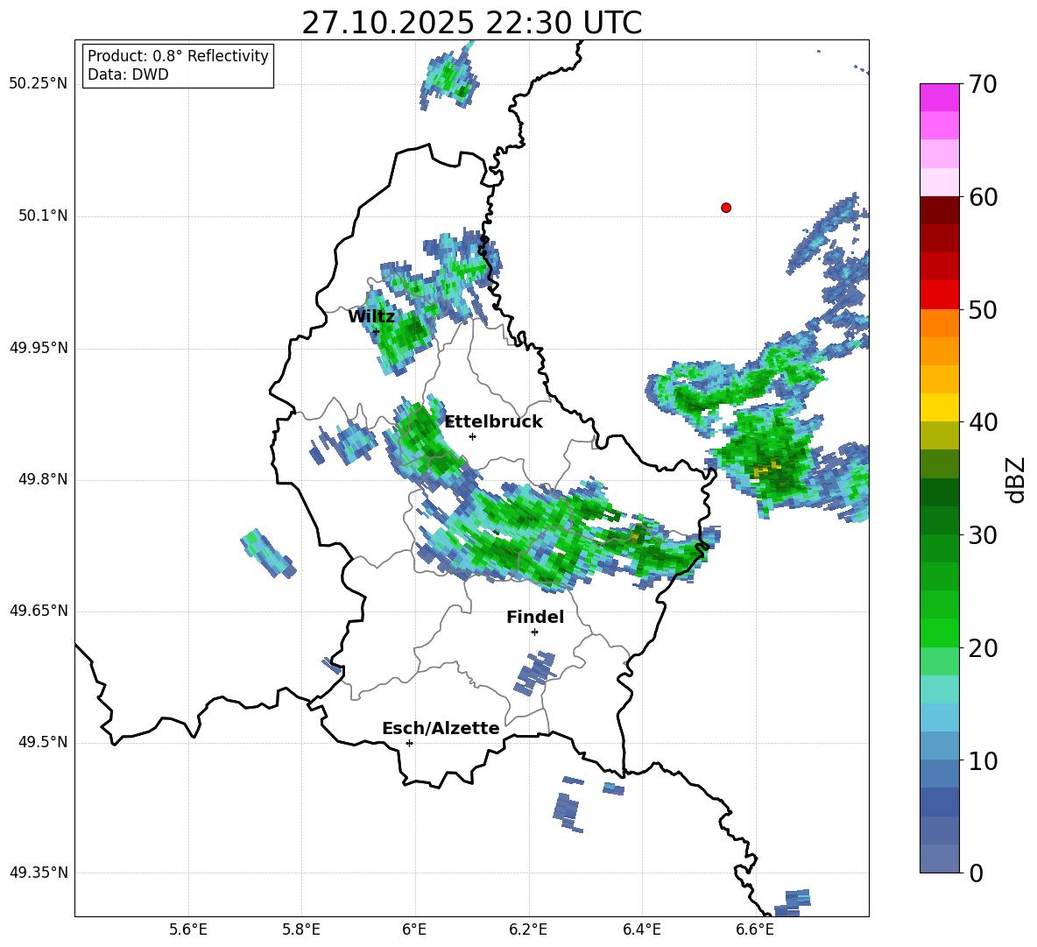1037x947 pixels.
Task: Click the dBZ colorbar axis label
Action: [1016, 479]
